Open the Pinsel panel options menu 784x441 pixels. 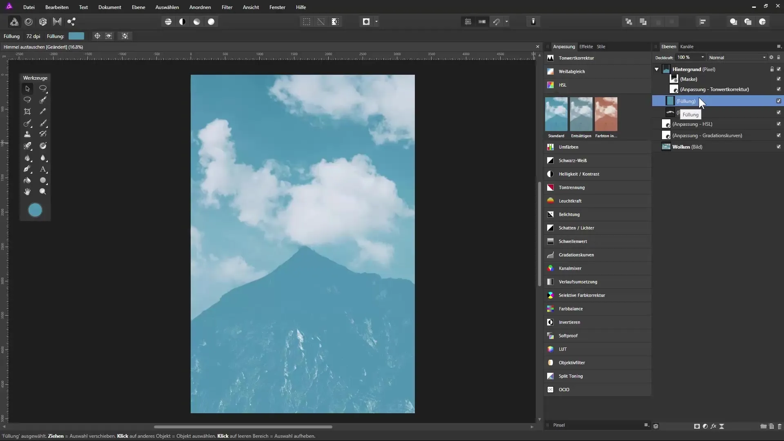646,425
